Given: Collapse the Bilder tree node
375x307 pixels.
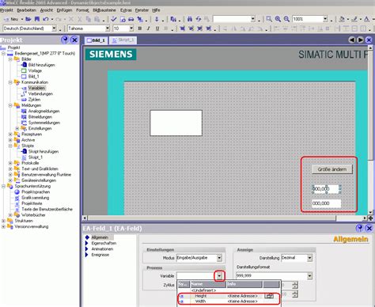Looking at the screenshot, I should tap(10, 59).
